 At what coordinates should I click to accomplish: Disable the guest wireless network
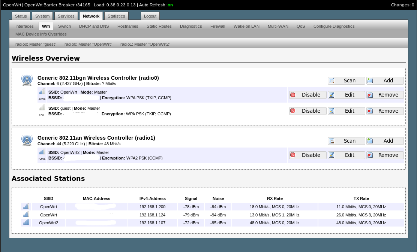[x=307, y=111]
